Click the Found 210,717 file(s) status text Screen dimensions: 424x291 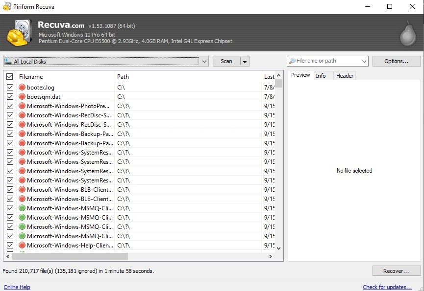[x=78, y=271]
